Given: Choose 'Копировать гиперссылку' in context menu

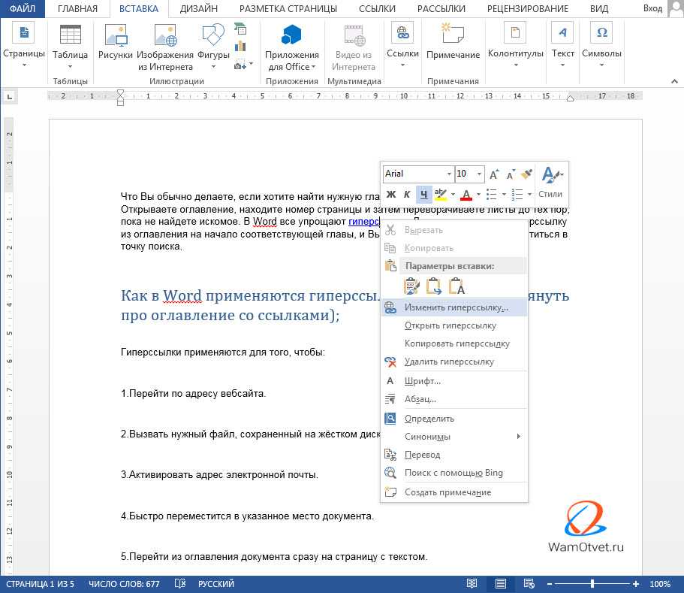Looking at the screenshot, I should [x=454, y=343].
